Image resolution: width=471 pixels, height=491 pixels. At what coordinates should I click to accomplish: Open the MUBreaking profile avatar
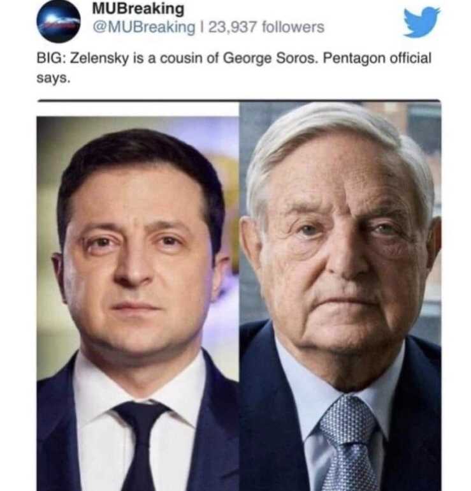pyautogui.click(x=58, y=21)
